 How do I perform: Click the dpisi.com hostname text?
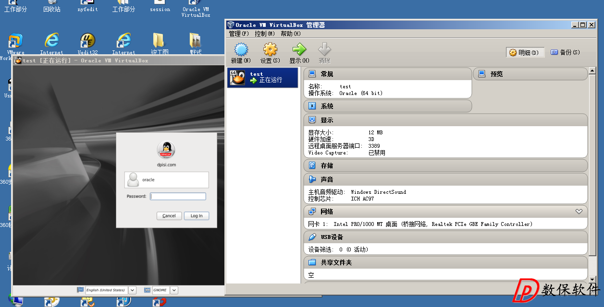tap(166, 165)
